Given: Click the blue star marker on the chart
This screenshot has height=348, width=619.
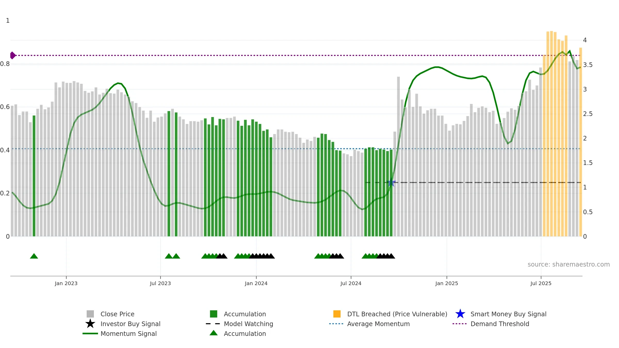Looking at the screenshot, I should pyautogui.click(x=391, y=183).
